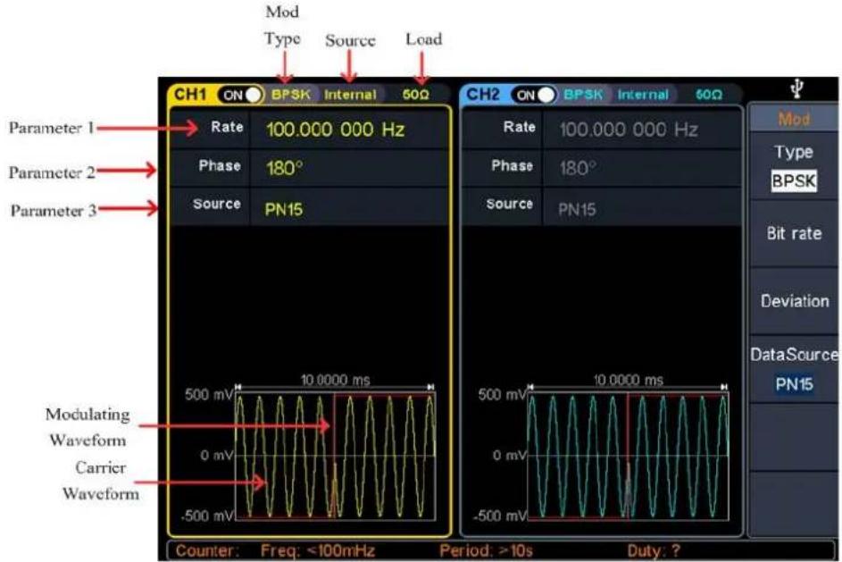Click Freq: <100mHz in status bar

[x=317, y=550]
